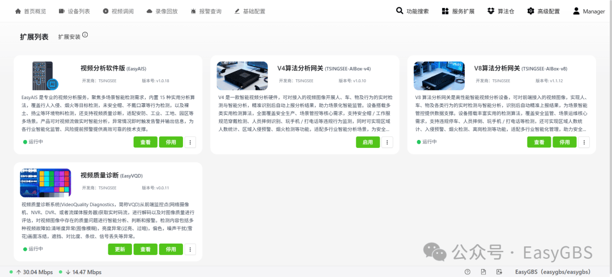The width and height of the screenshot is (612, 277).
Task: Click 查看 on the EasyAIS card
Action: click(x=145, y=142)
